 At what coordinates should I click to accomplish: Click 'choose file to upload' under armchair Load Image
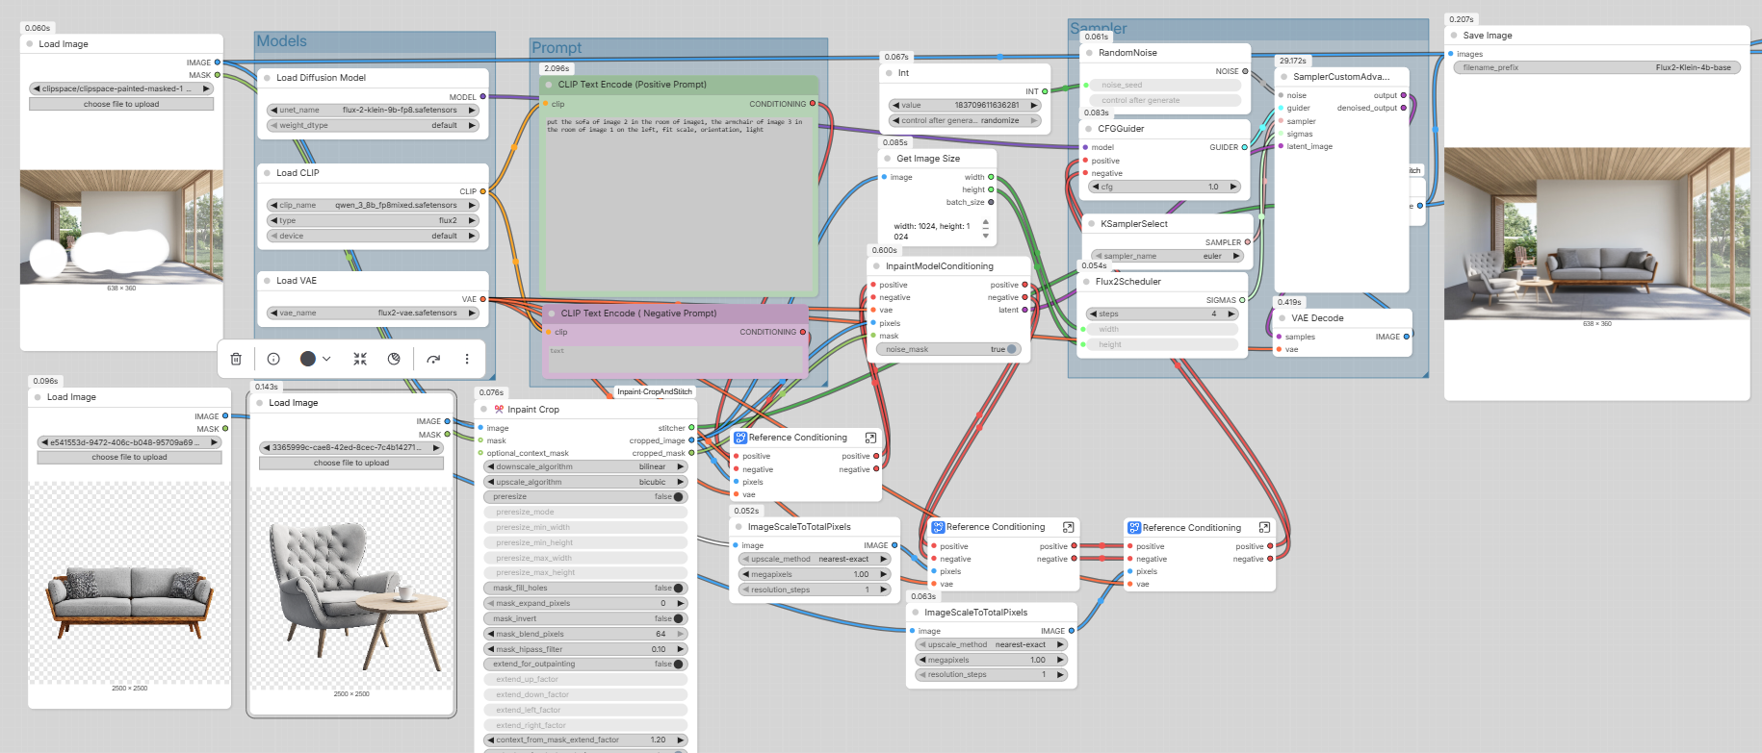pyautogui.click(x=351, y=463)
